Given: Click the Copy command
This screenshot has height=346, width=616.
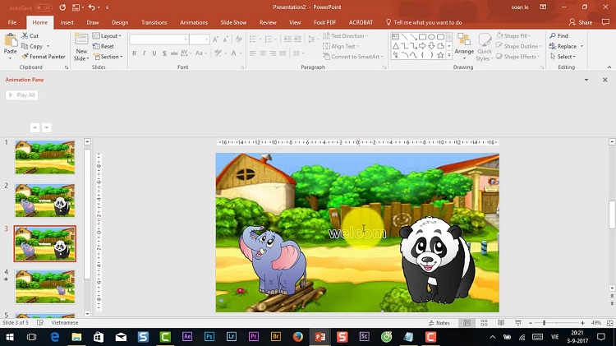Looking at the screenshot, I should (32, 46).
